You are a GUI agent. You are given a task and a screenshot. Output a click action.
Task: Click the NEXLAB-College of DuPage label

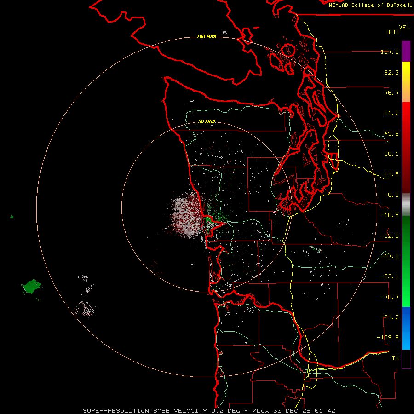tap(370, 5)
